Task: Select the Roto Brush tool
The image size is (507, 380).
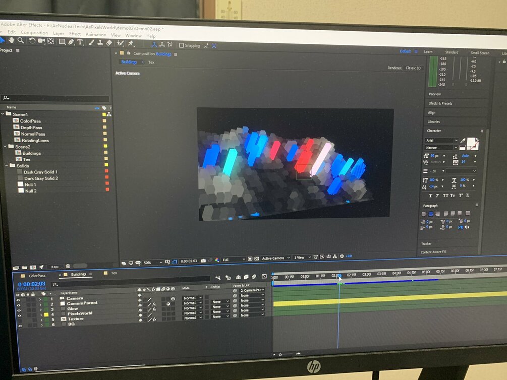Action: pos(120,43)
